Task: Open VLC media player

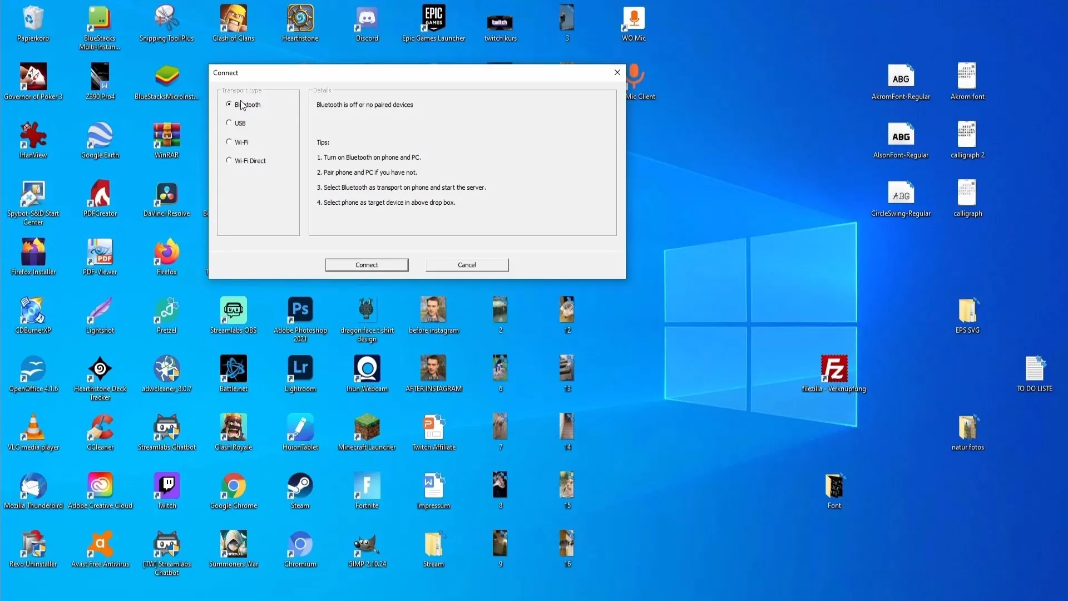Action: [x=33, y=432]
